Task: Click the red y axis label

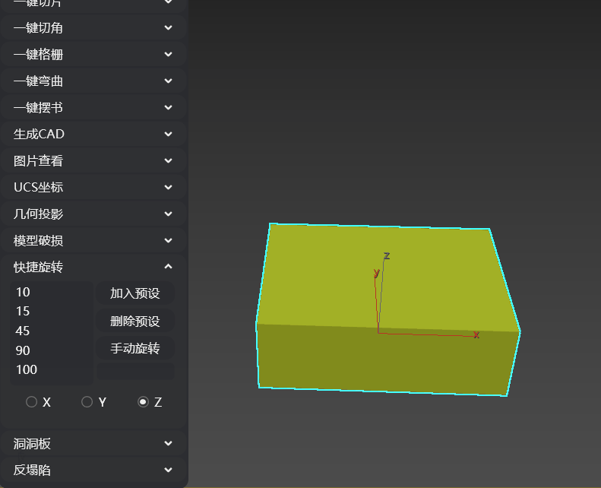Action: (x=376, y=273)
